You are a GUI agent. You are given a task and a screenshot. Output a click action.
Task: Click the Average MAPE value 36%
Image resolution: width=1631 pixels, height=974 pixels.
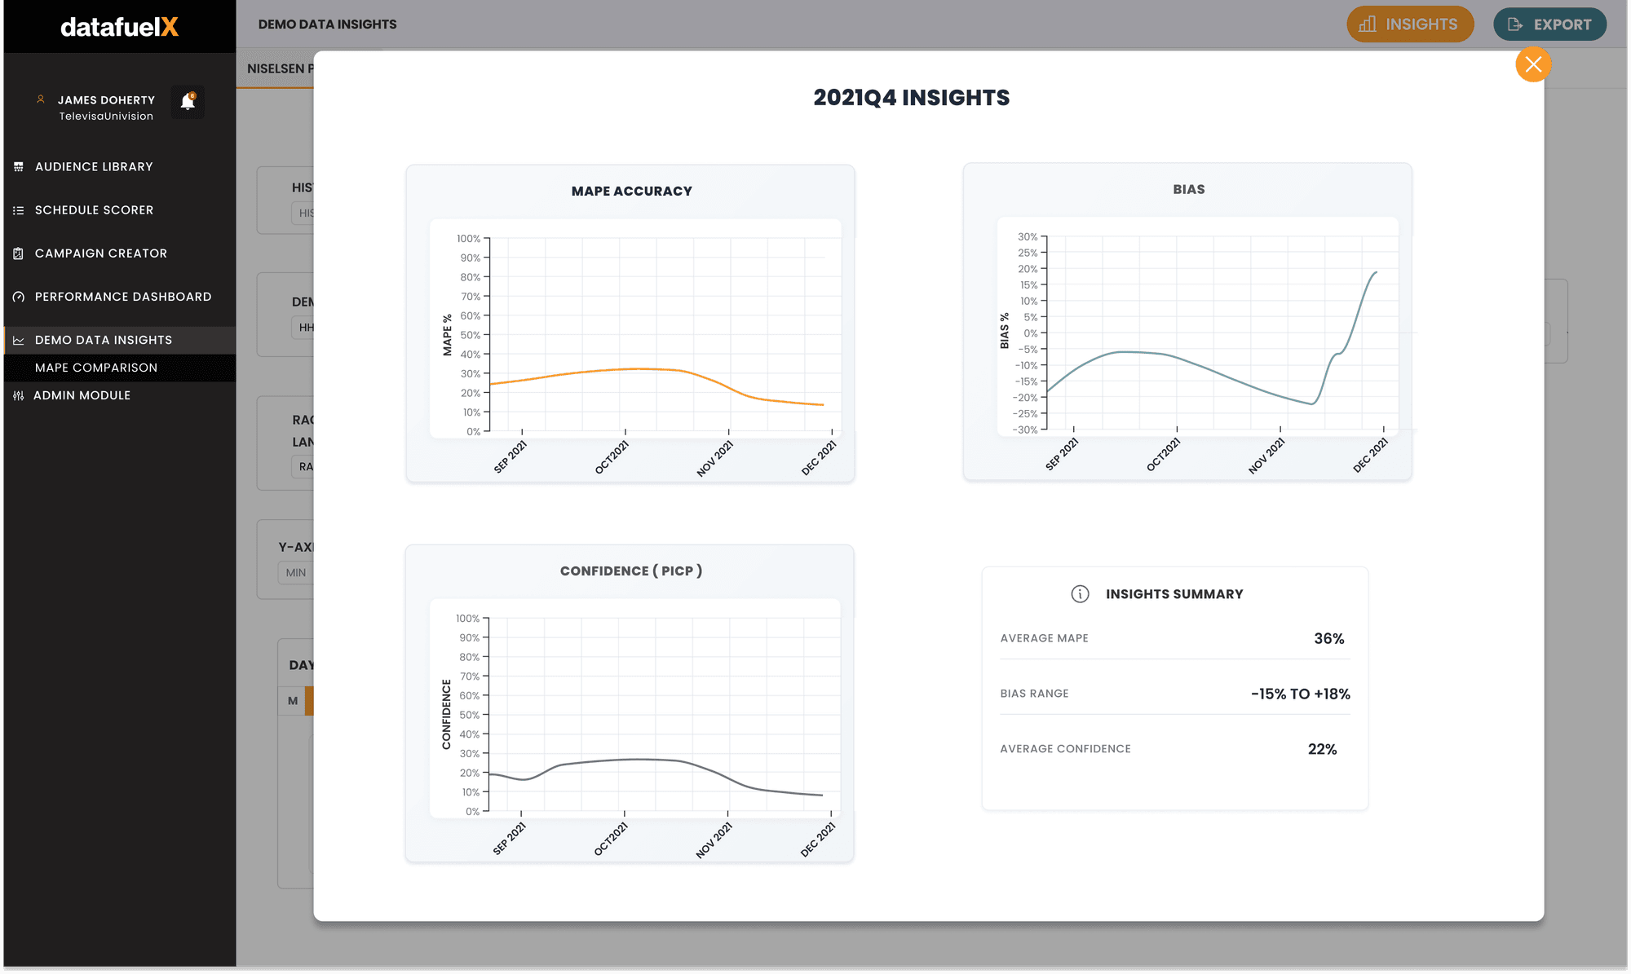[x=1328, y=639]
